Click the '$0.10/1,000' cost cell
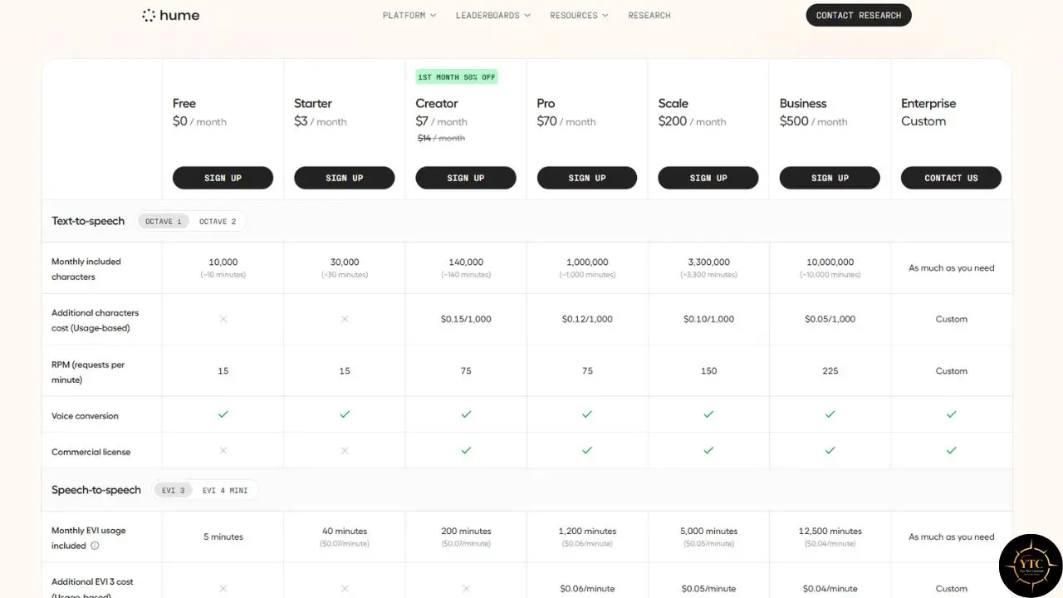The image size is (1063, 598). point(708,319)
